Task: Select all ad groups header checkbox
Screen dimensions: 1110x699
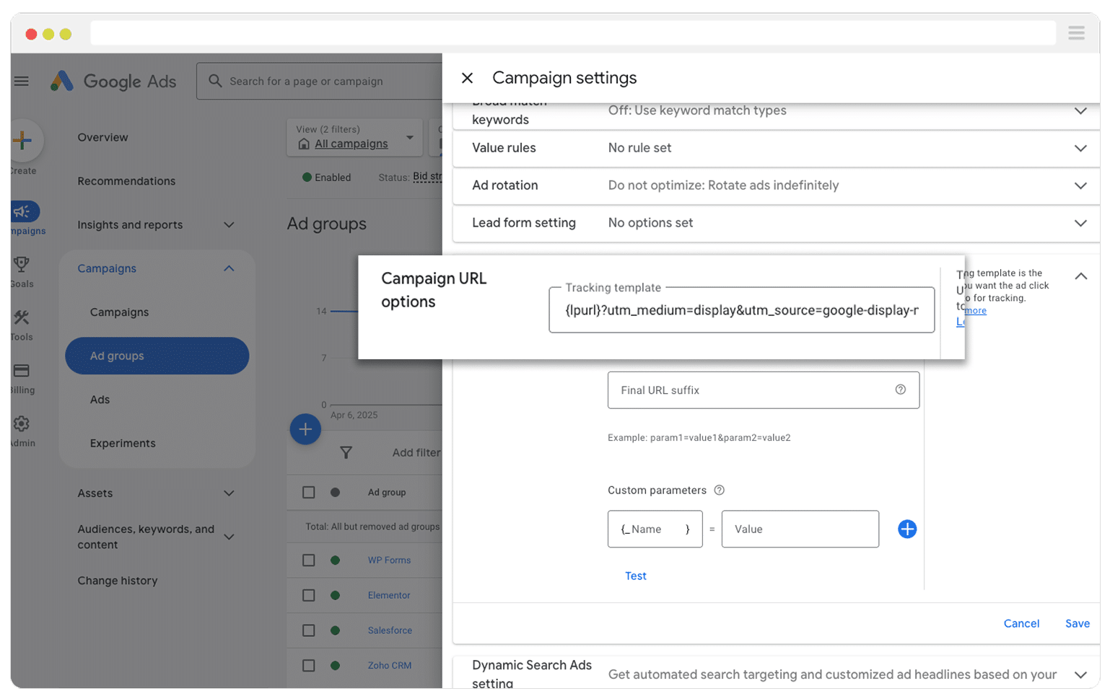Action: 309,492
